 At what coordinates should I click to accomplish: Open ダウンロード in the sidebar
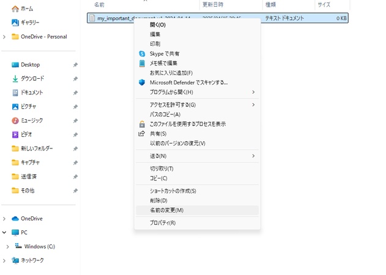(x=32, y=79)
